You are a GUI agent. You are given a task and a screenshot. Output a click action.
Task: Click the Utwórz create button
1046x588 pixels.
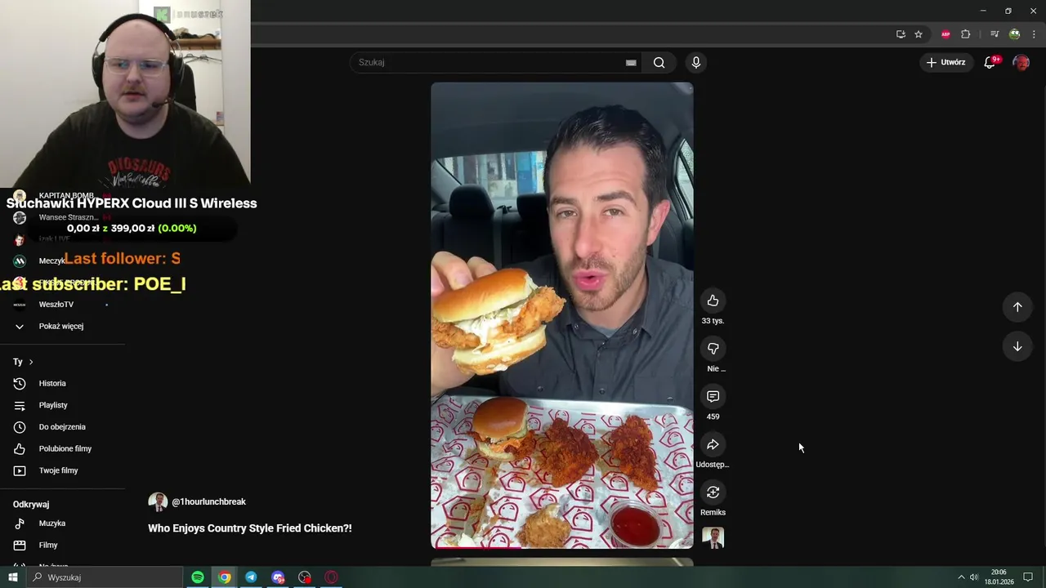click(945, 62)
